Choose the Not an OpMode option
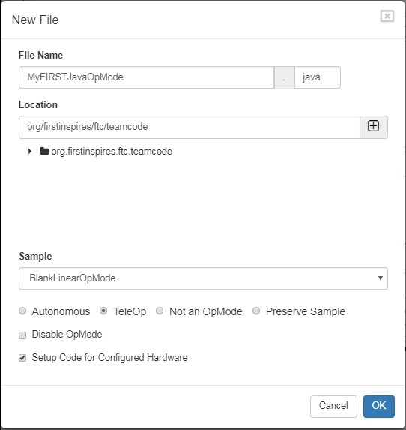This screenshot has width=406, height=430. 160,311
